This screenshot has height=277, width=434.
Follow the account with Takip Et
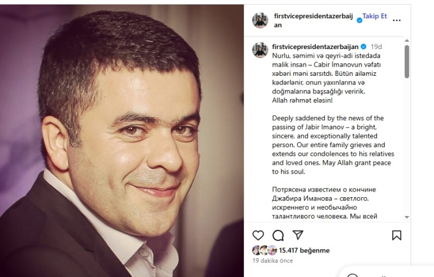point(375,16)
